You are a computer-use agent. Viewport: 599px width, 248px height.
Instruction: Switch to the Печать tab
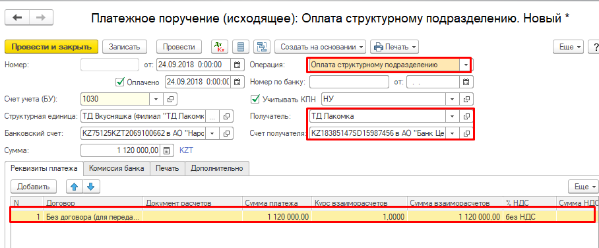click(x=168, y=168)
